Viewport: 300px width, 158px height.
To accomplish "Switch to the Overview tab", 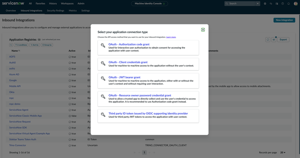I will tap(11, 11).
